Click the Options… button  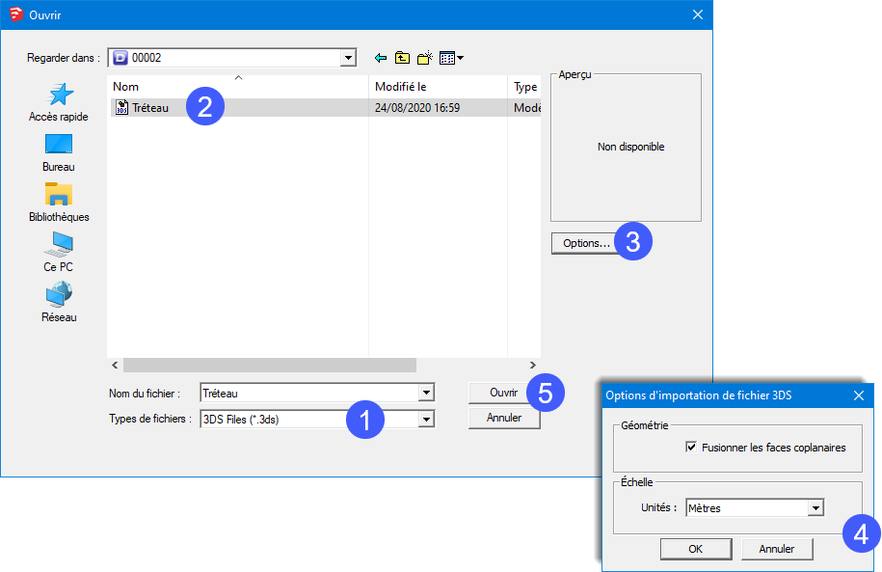coord(585,243)
